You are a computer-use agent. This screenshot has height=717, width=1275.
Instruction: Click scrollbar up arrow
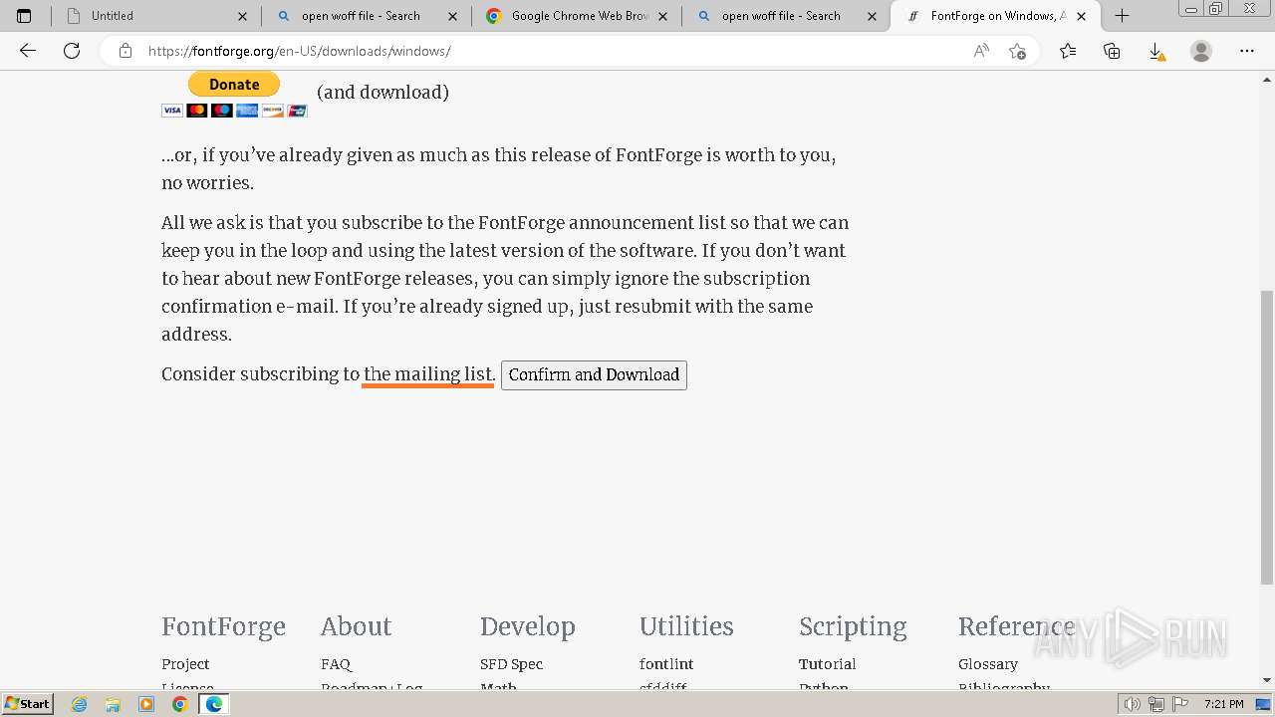(1267, 79)
